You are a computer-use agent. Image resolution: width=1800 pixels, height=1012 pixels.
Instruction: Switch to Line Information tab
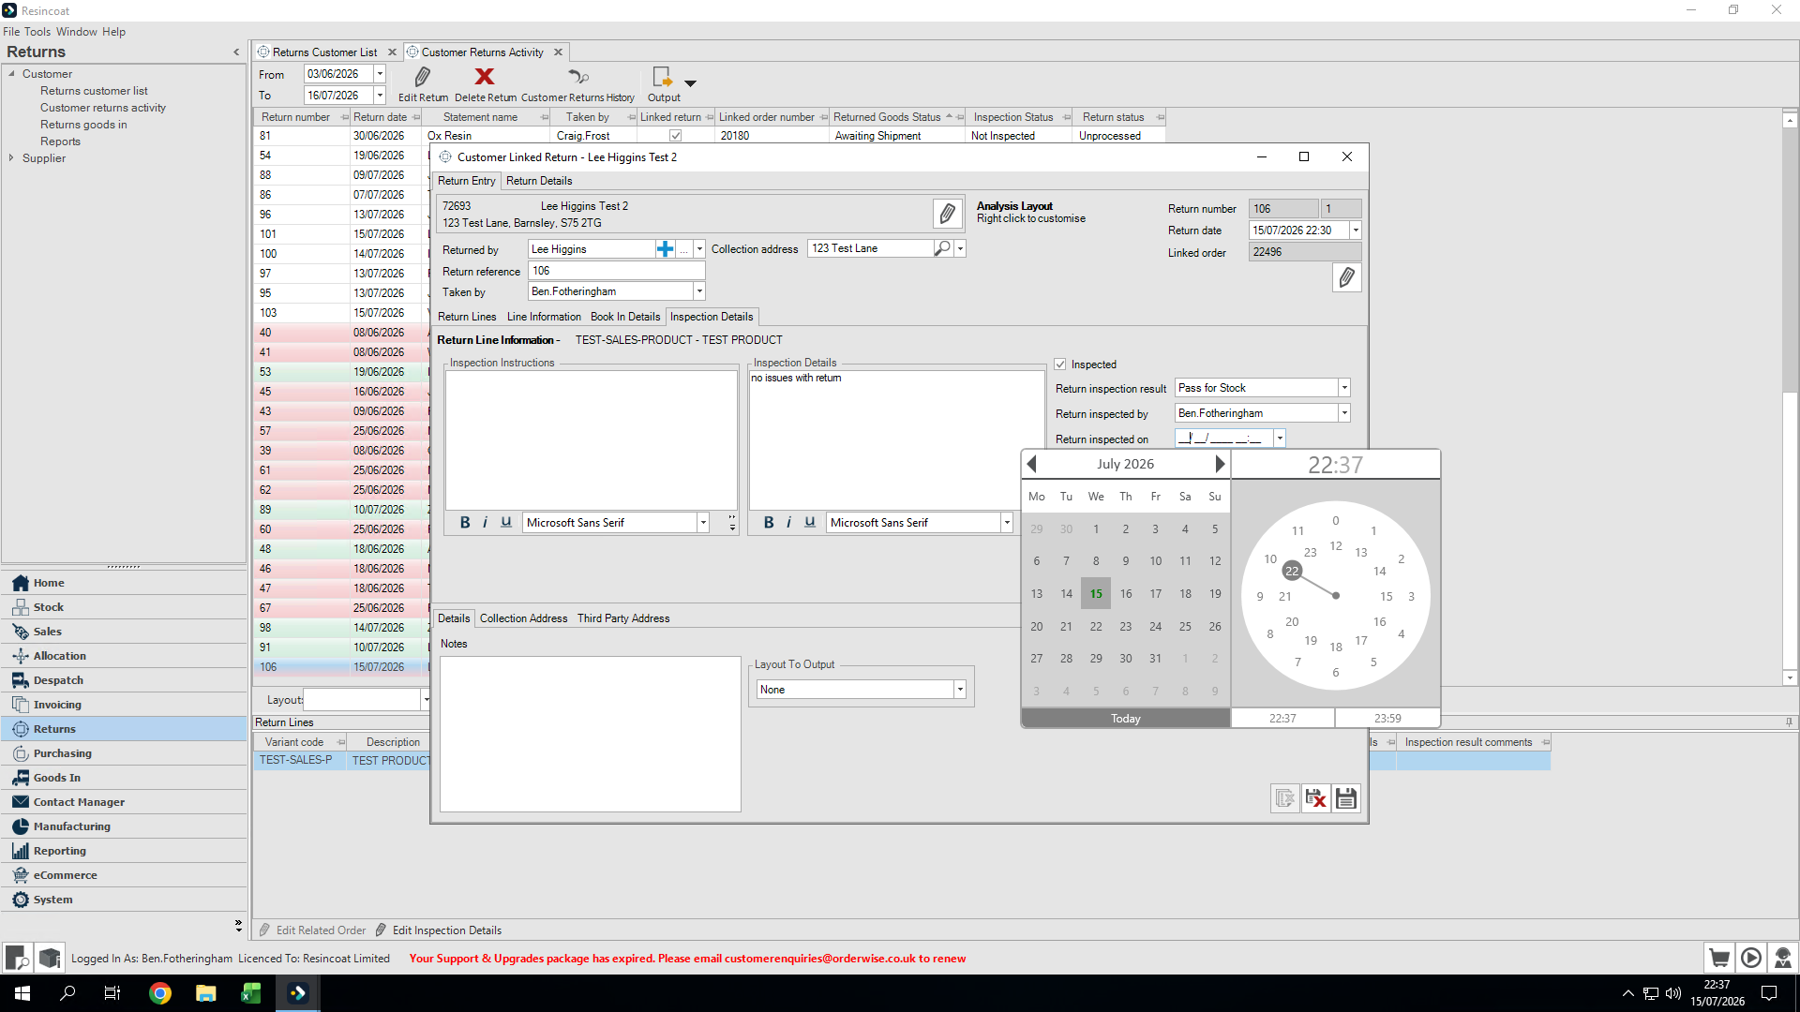click(544, 317)
